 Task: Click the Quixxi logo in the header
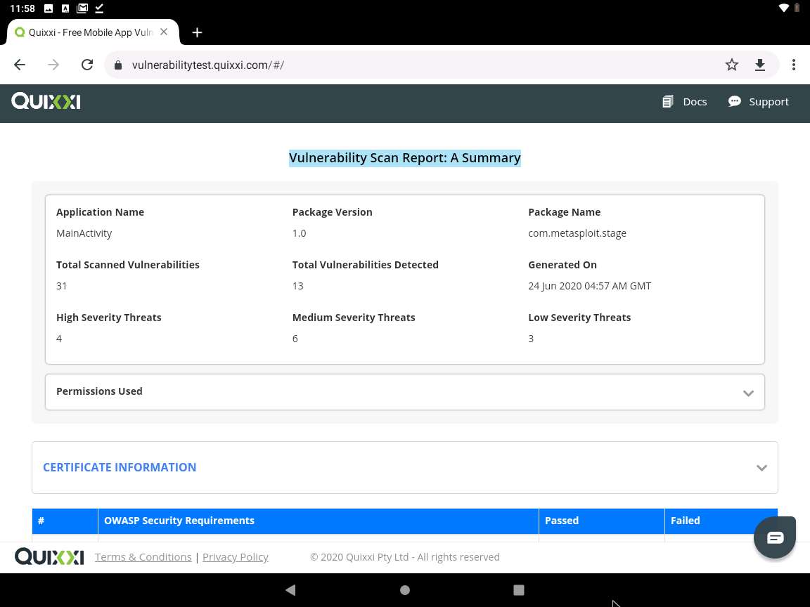coord(45,101)
